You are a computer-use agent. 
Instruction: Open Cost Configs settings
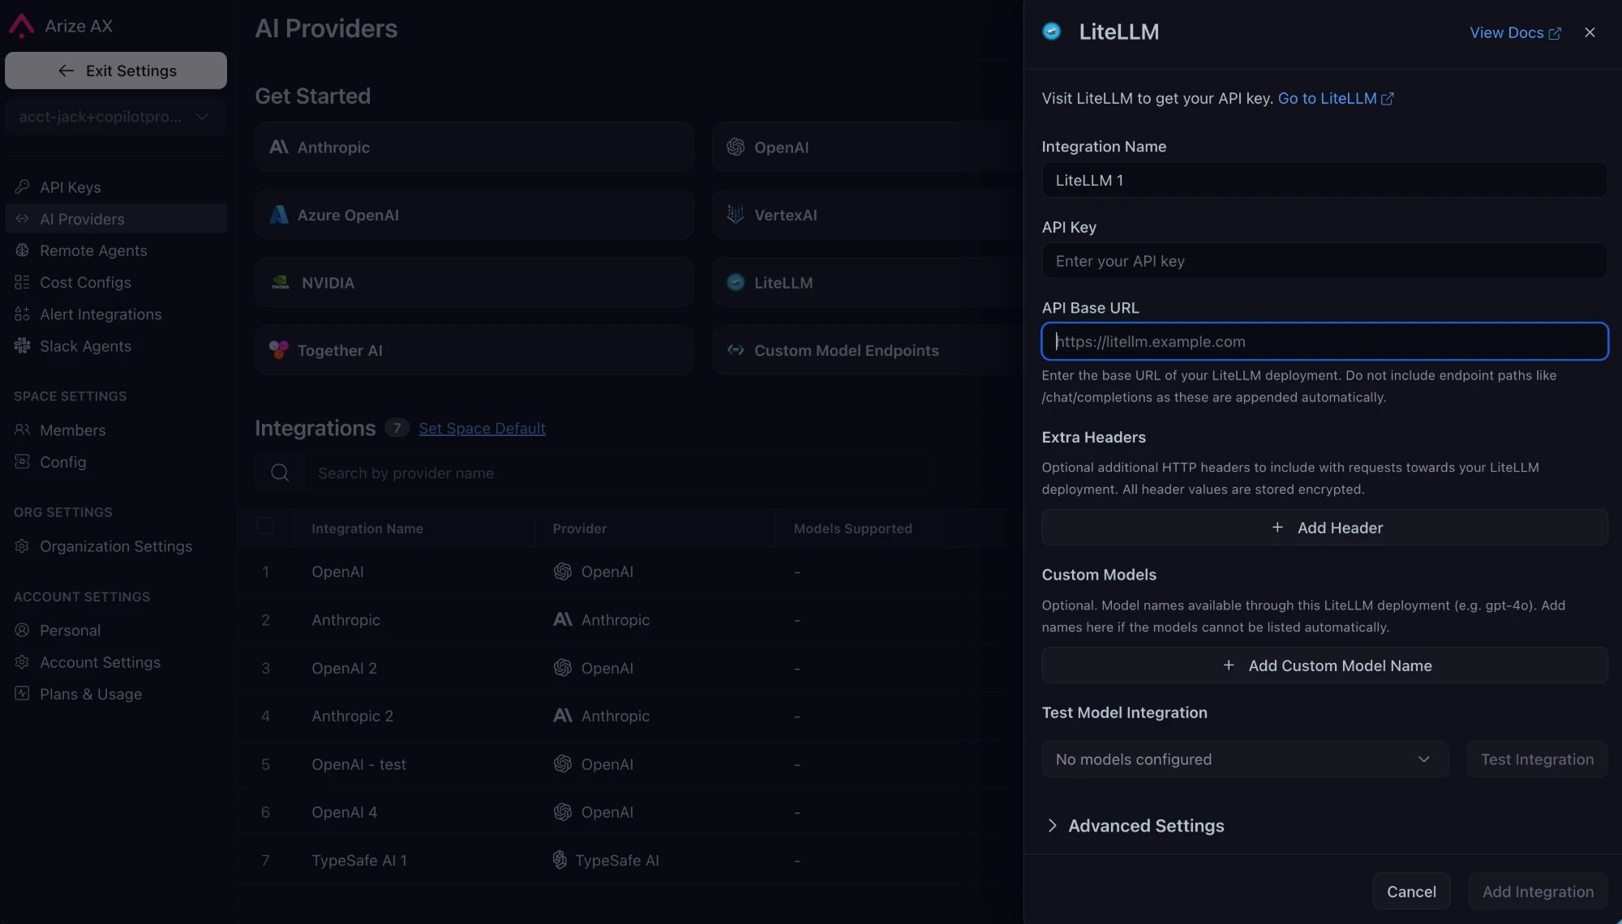pyautogui.click(x=116, y=282)
